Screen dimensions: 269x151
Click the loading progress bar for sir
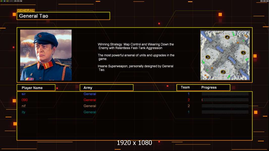coord(225,94)
